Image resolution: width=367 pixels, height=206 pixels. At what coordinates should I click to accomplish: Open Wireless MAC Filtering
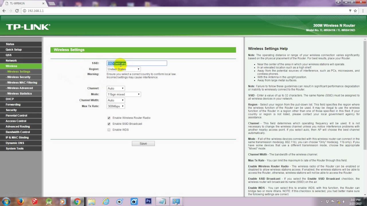pyautogui.click(x=21, y=82)
